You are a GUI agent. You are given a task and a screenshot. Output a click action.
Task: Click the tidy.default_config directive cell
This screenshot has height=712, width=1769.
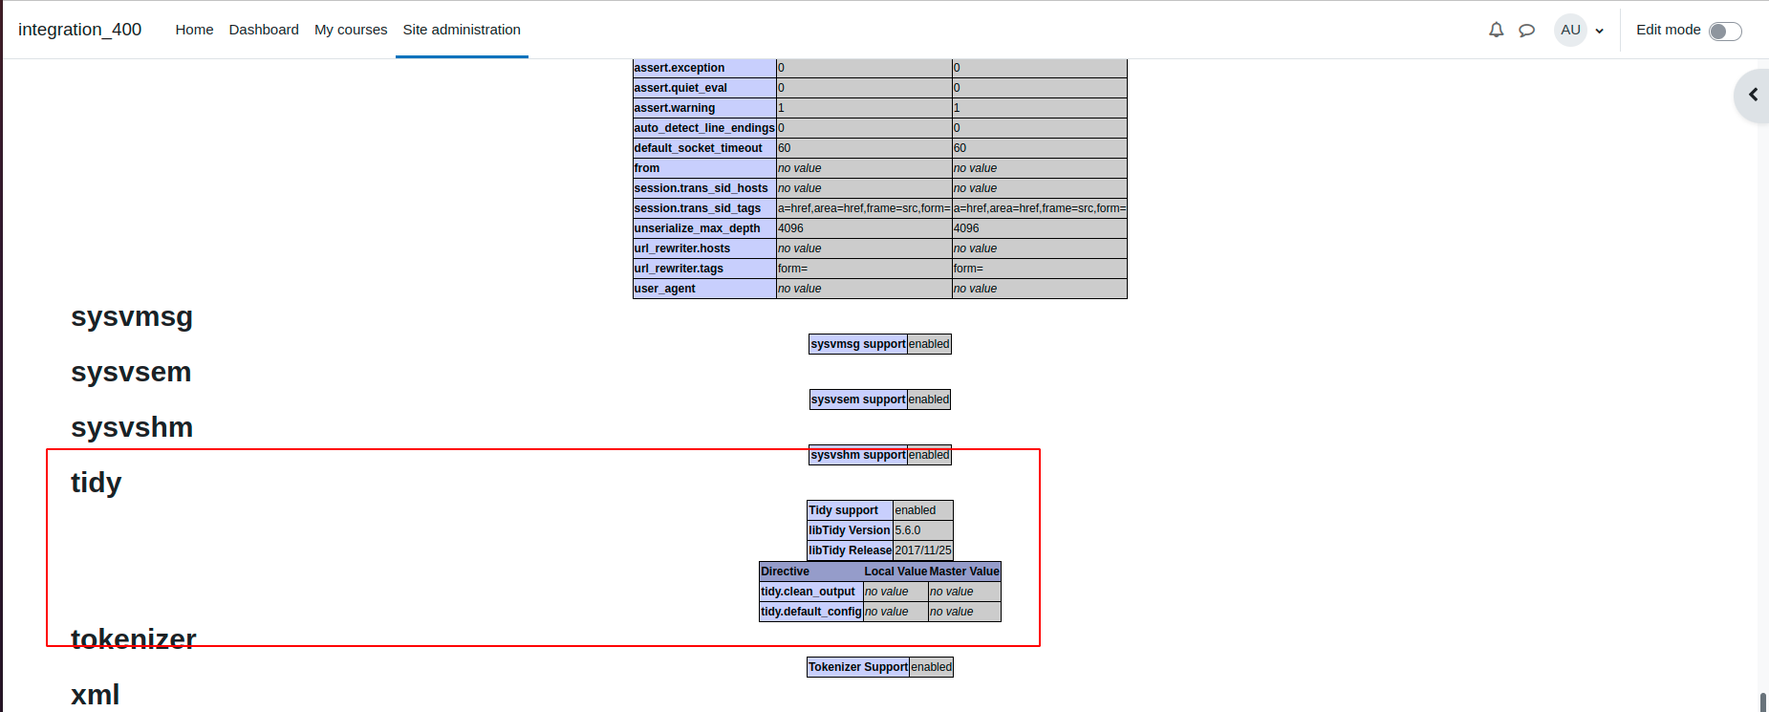pyautogui.click(x=811, y=612)
